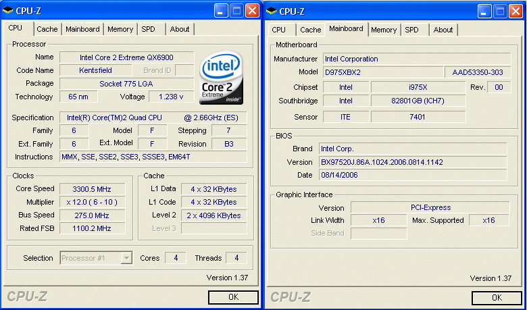The width and height of the screenshot is (527, 310).
Task: Click the Specification field showing 2.66GHz (ES)
Action: coord(153,118)
